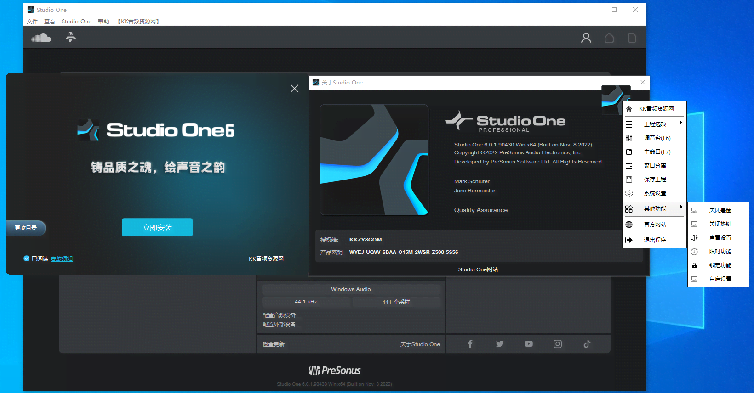The width and height of the screenshot is (754, 393).
Task: Close the 关于Studio One dialog
Action: tap(643, 82)
